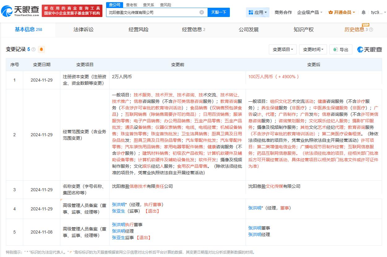Image resolution: width=387 pixels, height=257 pixels.
Task: Click the apps grid icon
Action: 251,12
